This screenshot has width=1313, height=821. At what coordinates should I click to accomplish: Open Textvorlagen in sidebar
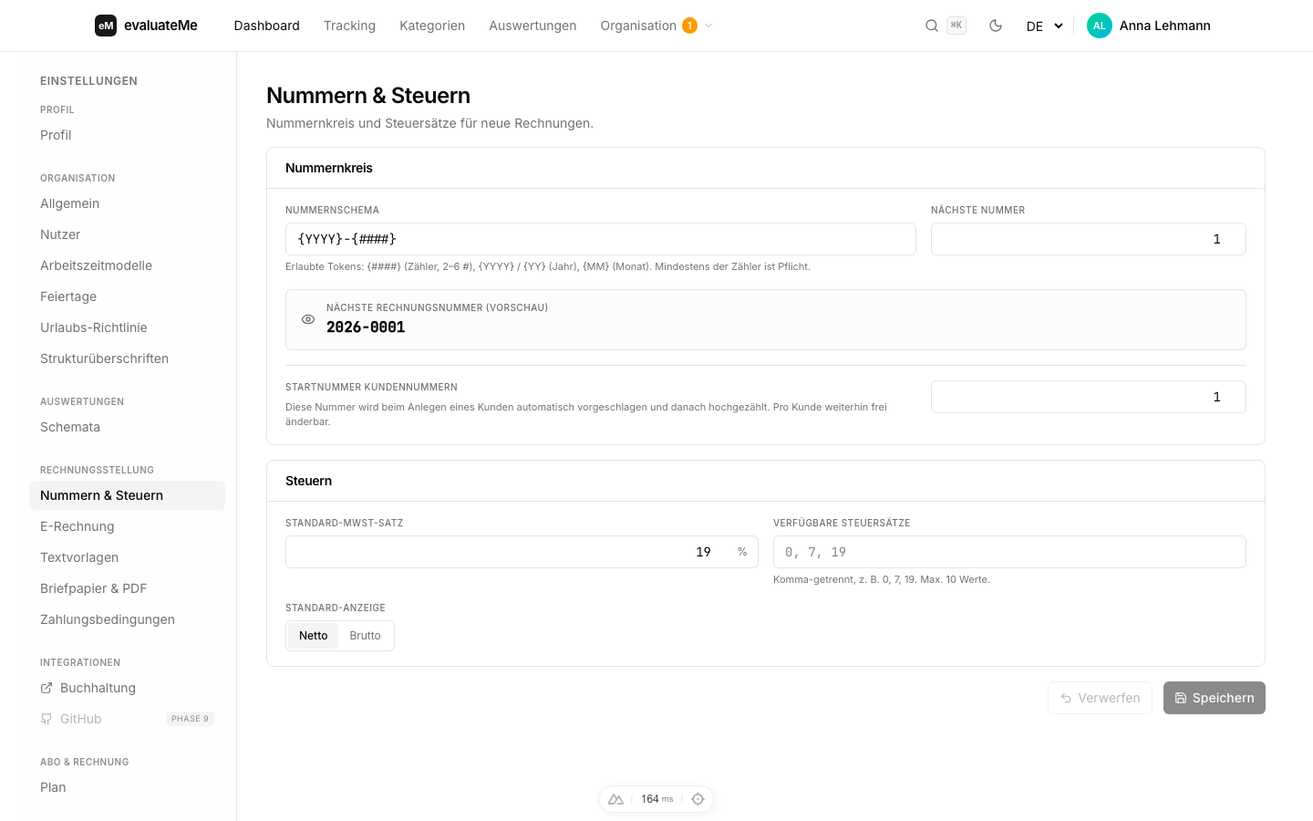point(127,557)
